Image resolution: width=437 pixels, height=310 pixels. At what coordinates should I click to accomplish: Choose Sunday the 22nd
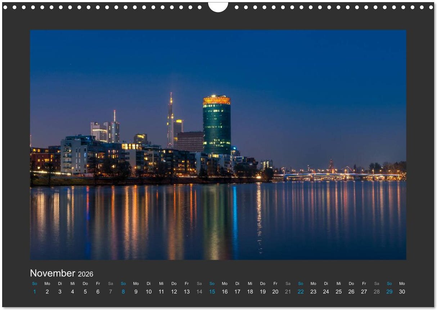point(301,292)
